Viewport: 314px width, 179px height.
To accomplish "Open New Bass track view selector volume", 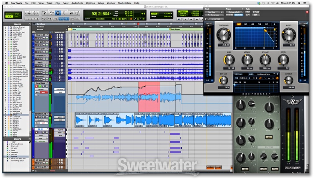I will [41, 89].
